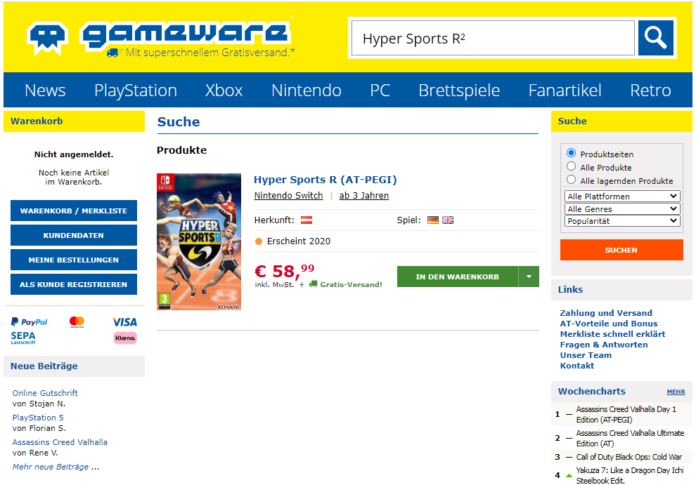
Task: Select the Produktseiten radio button
Action: coord(572,153)
